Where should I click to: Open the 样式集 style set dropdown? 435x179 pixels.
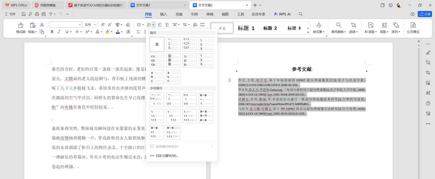318,32
